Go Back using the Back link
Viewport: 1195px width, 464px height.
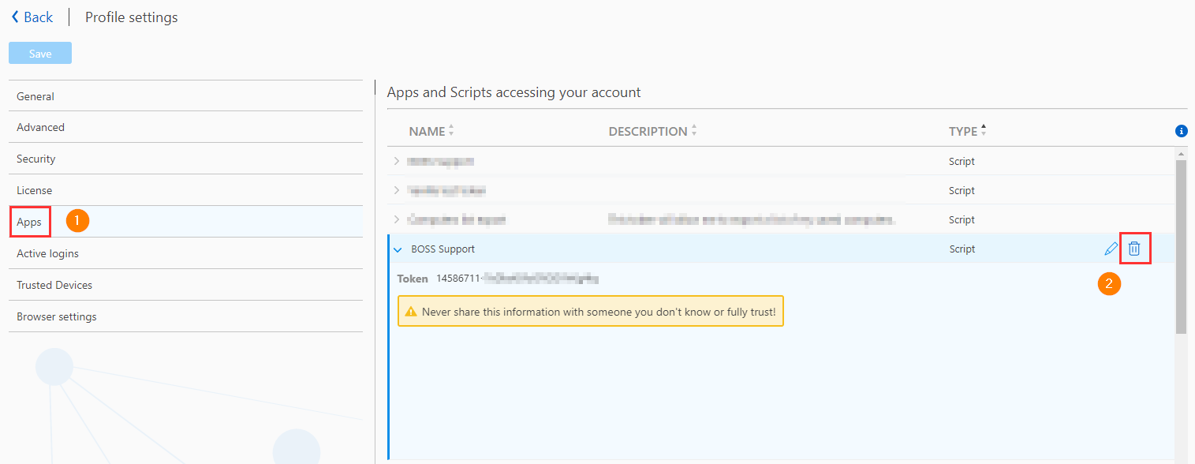[36, 17]
